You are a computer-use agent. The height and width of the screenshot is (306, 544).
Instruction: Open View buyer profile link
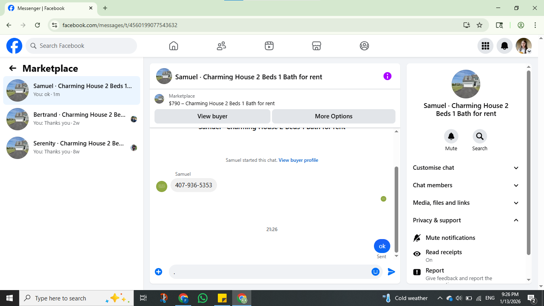coord(298,160)
